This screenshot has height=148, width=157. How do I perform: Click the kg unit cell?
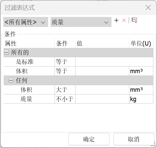coord(141,99)
